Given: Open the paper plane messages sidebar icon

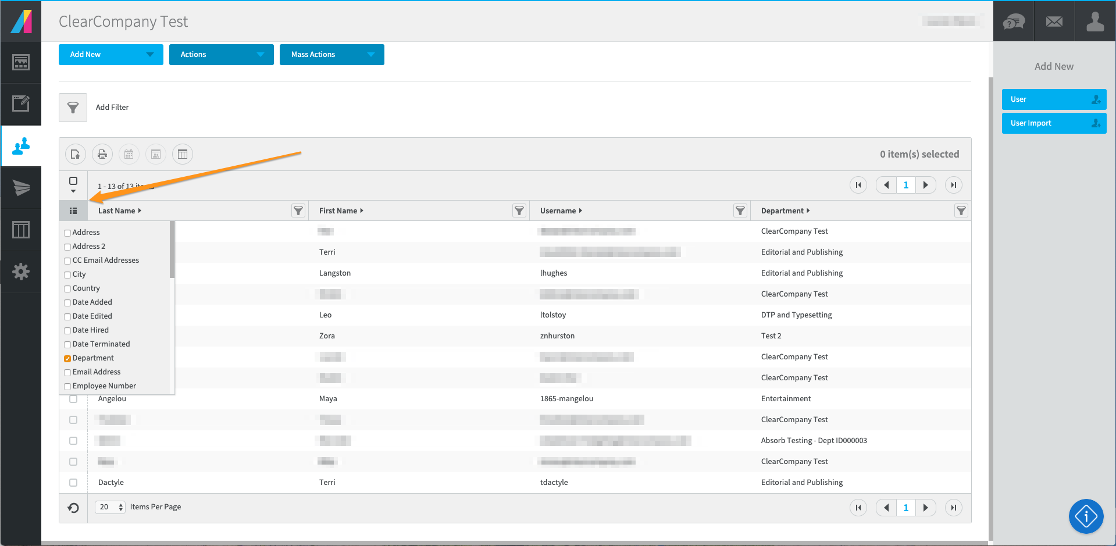Looking at the screenshot, I should tap(21, 188).
